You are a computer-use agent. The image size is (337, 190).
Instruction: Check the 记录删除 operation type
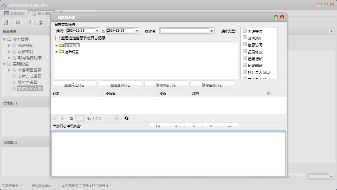point(245,65)
